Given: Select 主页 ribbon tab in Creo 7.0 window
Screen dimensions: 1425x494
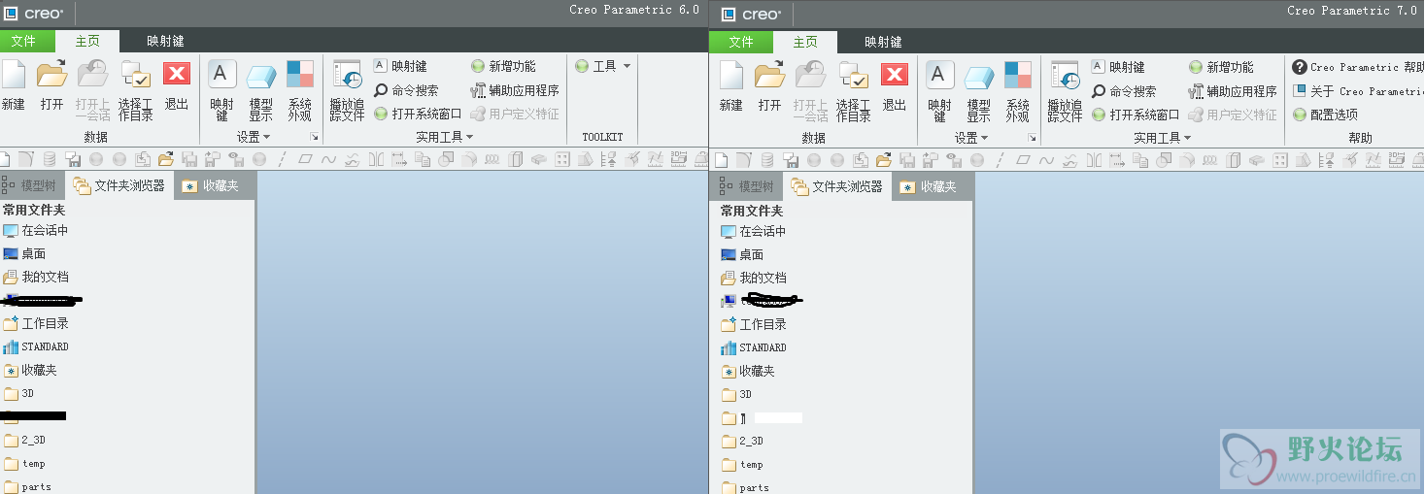Looking at the screenshot, I should pos(805,43).
